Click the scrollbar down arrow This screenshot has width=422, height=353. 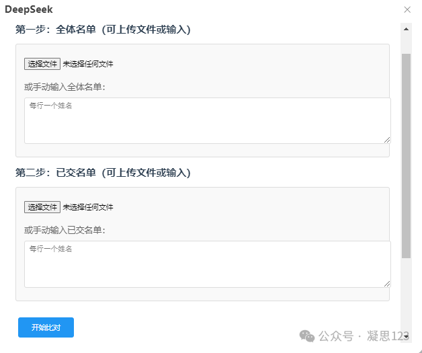(x=406, y=337)
